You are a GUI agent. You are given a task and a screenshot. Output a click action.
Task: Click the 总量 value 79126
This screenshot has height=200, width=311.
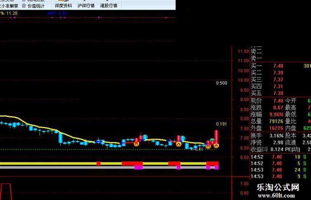(x=276, y=121)
